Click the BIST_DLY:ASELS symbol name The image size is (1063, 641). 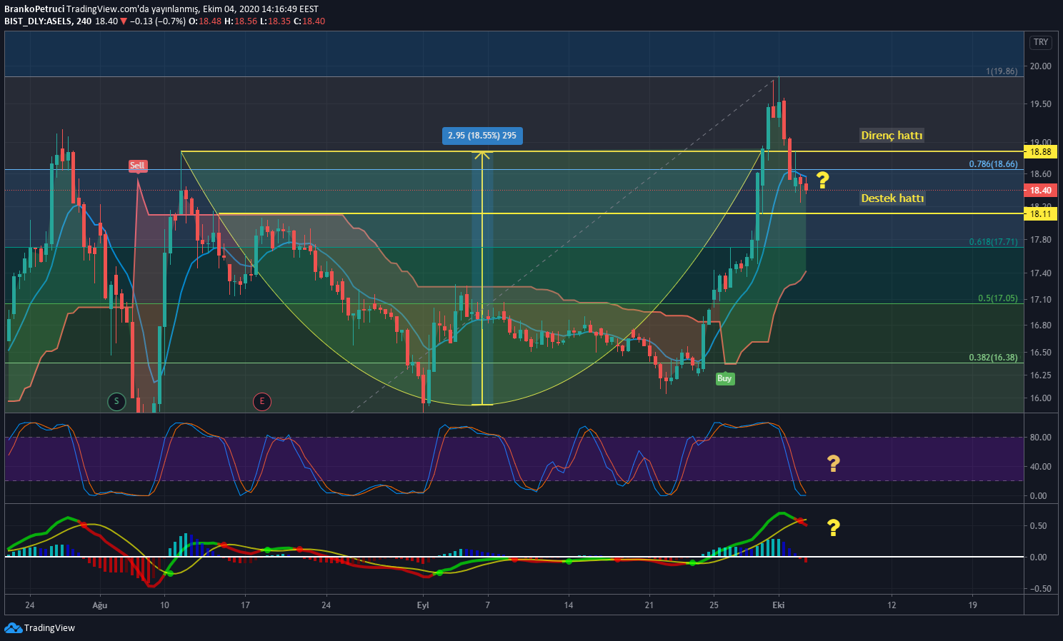point(38,21)
